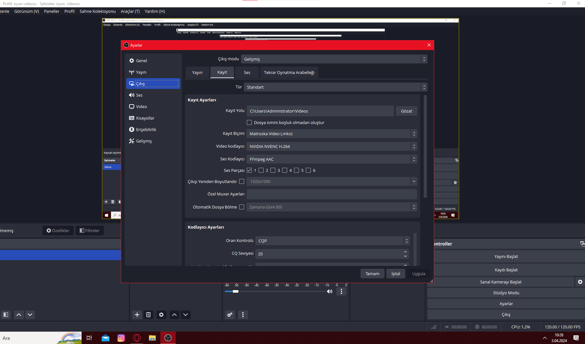Move scene up with arrow icon
The width and height of the screenshot is (585, 344).
tap(19, 315)
